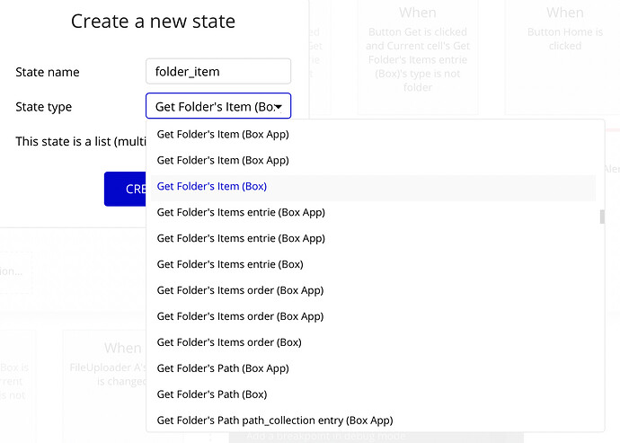
Task: Open the State type dropdown
Action: coord(218,106)
